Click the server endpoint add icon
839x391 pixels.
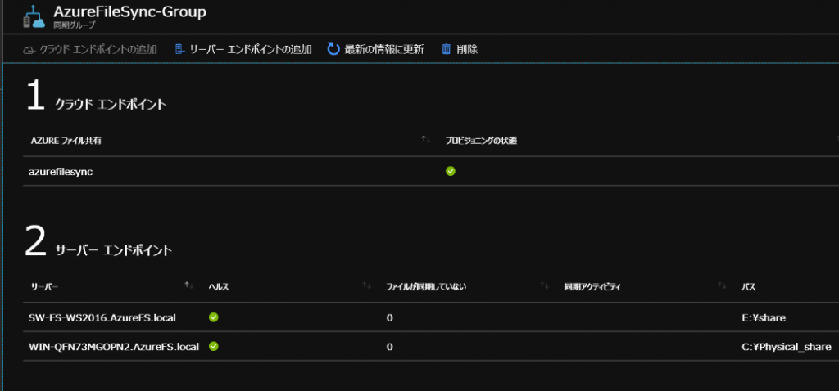[x=179, y=50]
